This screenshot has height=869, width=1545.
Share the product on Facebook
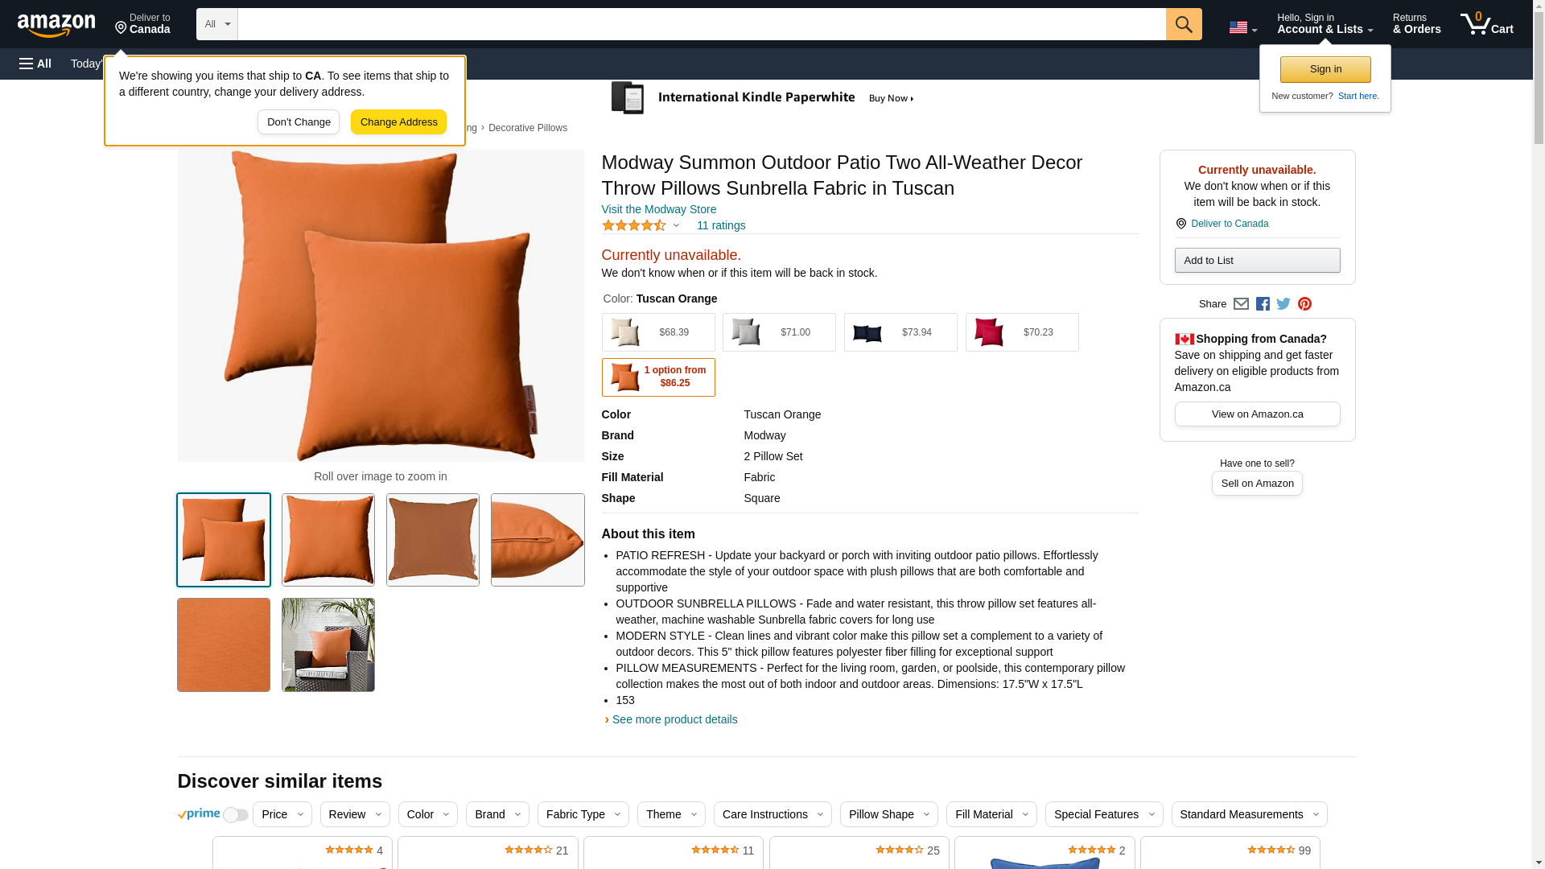tap(1263, 304)
